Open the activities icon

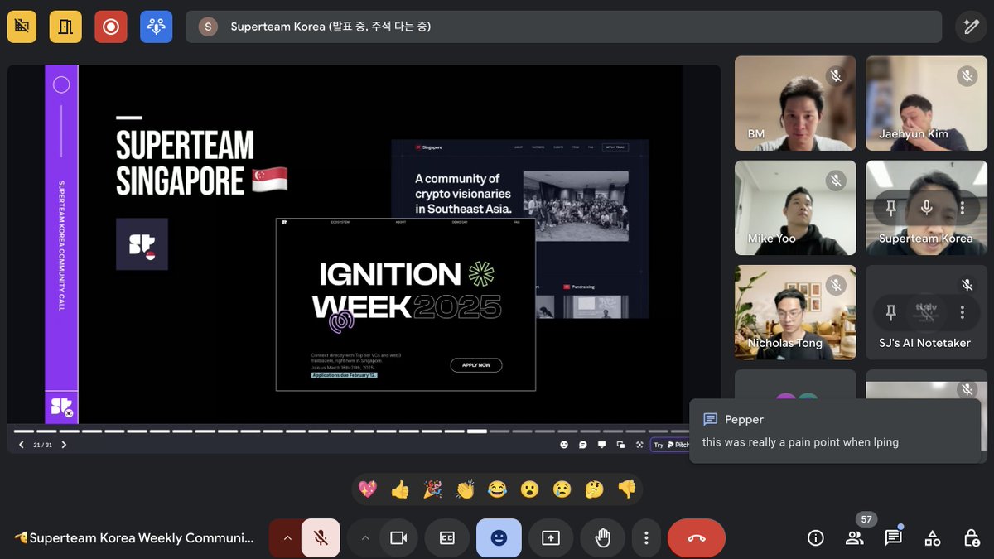933,538
